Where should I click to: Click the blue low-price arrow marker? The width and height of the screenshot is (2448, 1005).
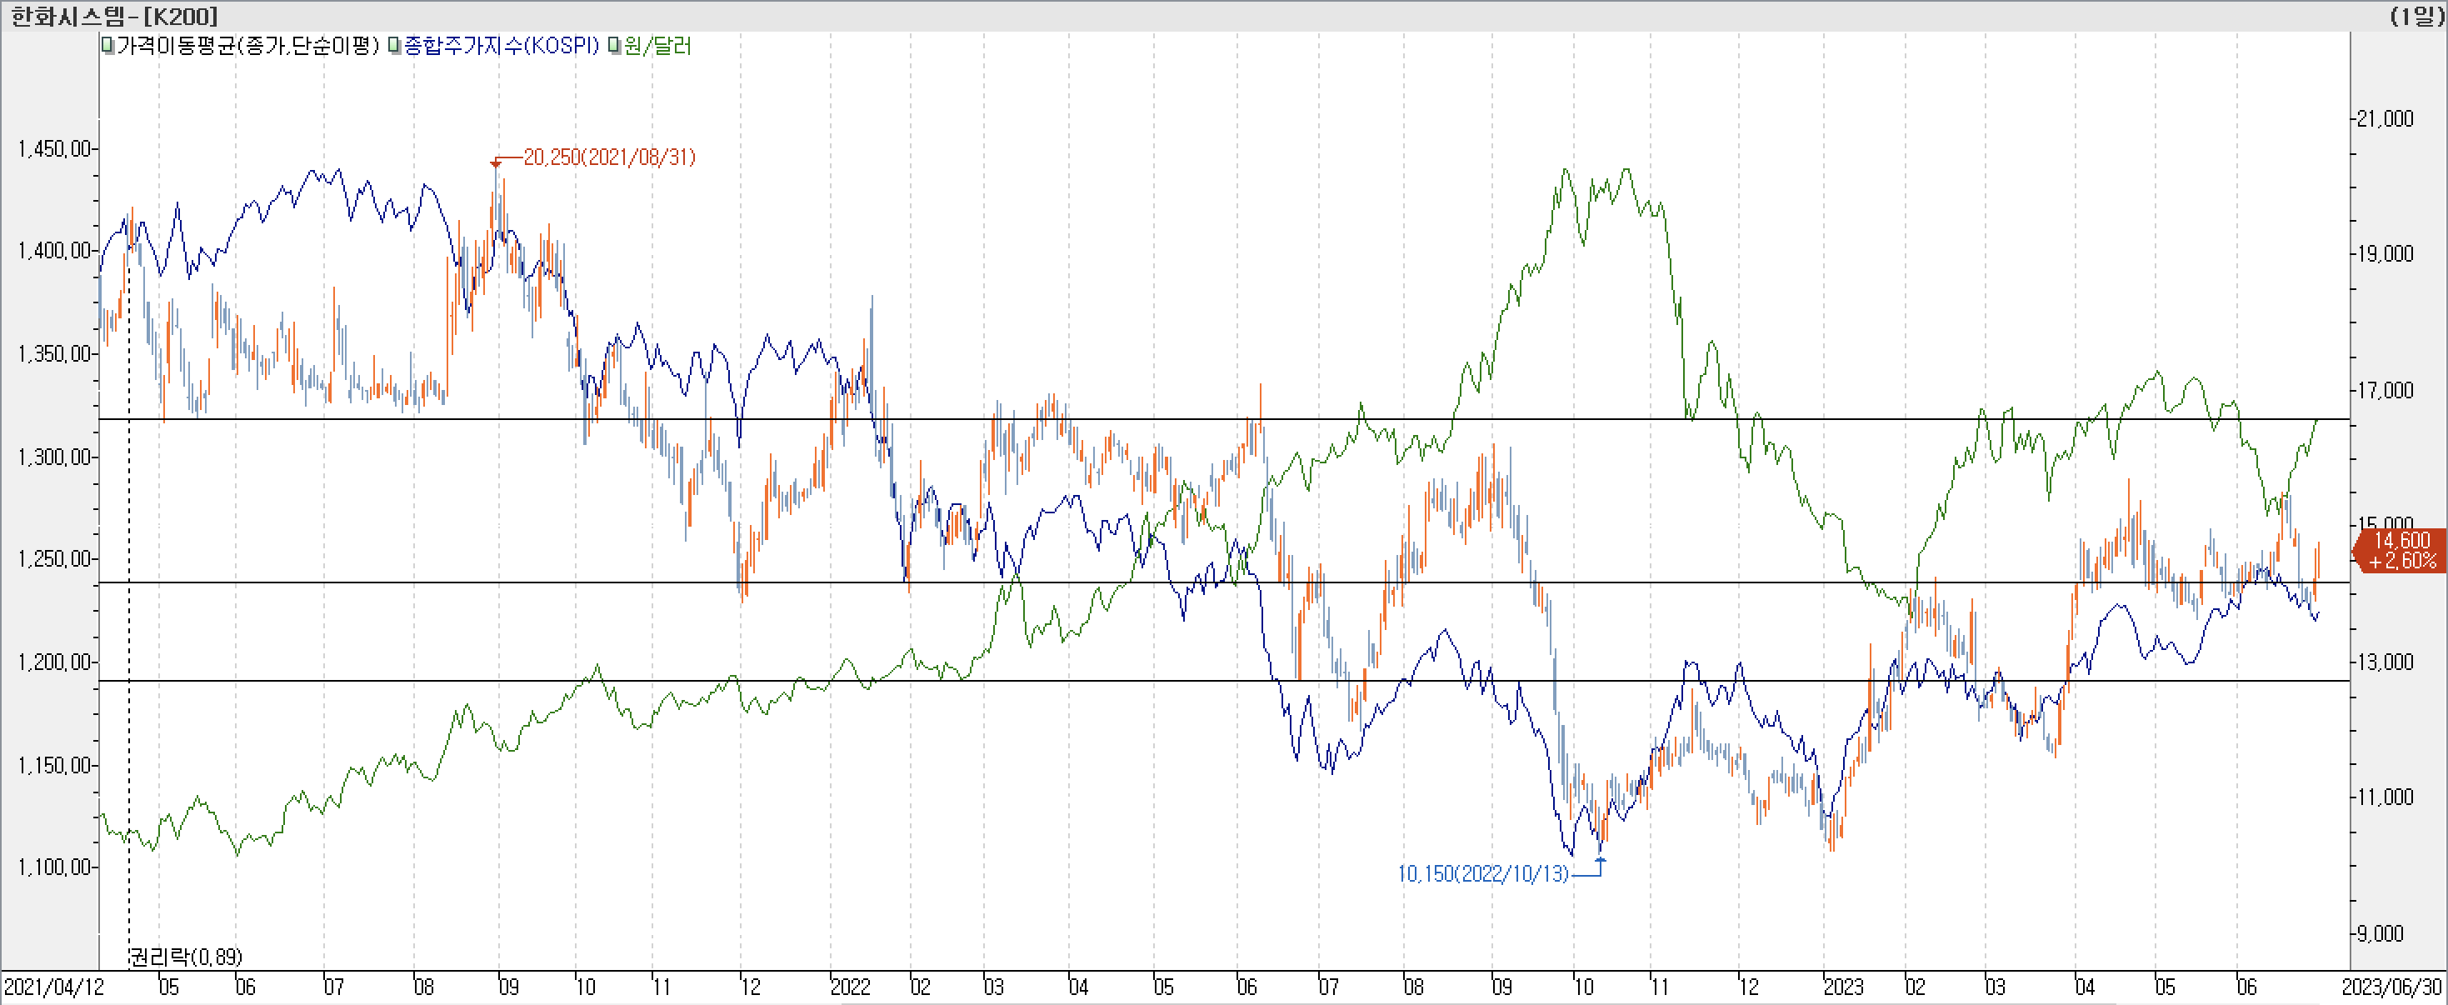point(1601,861)
